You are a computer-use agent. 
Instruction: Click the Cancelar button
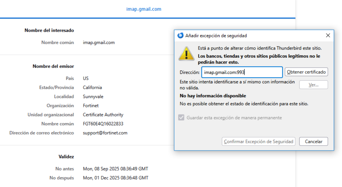[313, 141]
